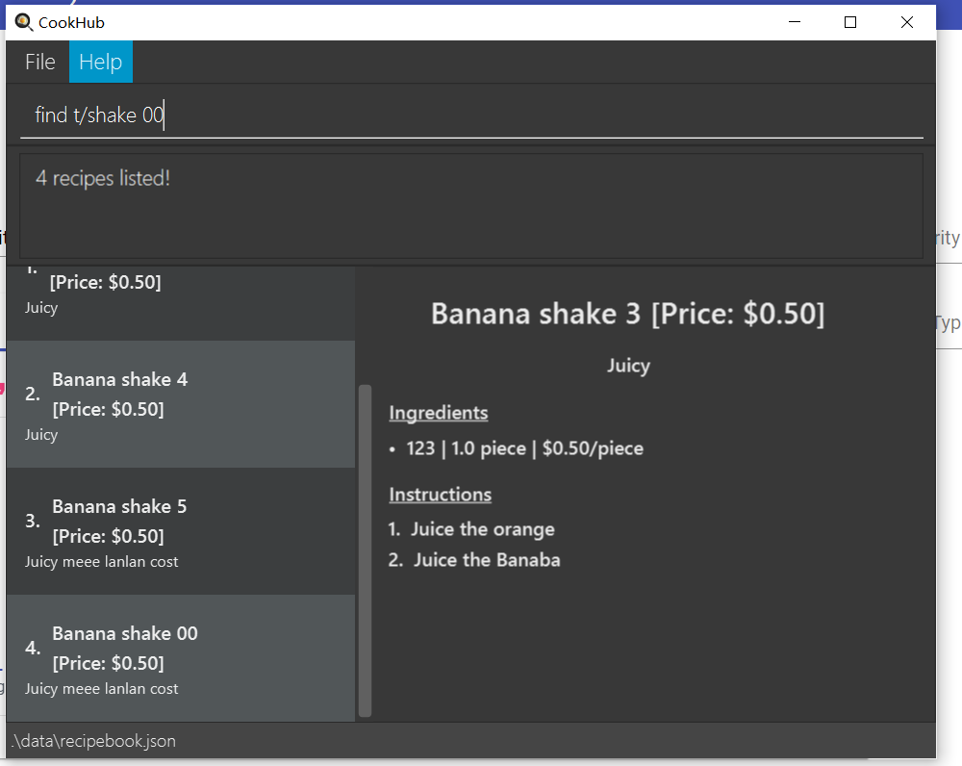Image resolution: width=962 pixels, height=766 pixels.
Task: Maximize the CookHub window
Action: coord(850,22)
